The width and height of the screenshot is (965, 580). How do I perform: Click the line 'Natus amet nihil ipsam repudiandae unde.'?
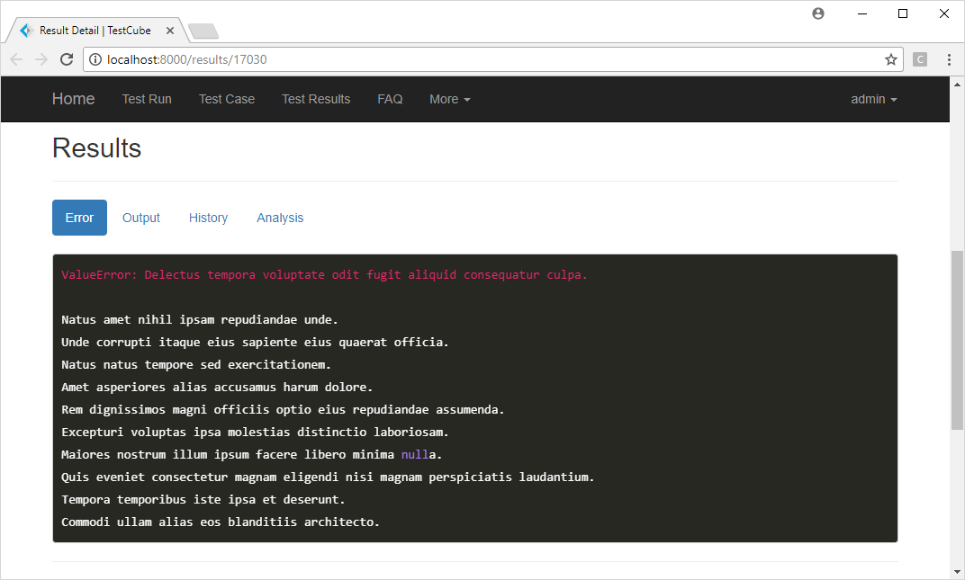(200, 320)
